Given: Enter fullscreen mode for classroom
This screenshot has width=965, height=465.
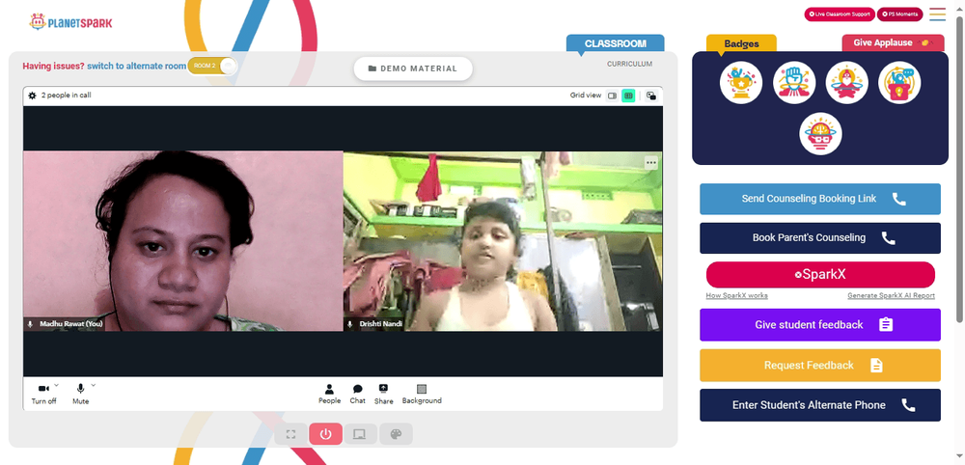Looking at the screenshot, I should tap(291, 434).
